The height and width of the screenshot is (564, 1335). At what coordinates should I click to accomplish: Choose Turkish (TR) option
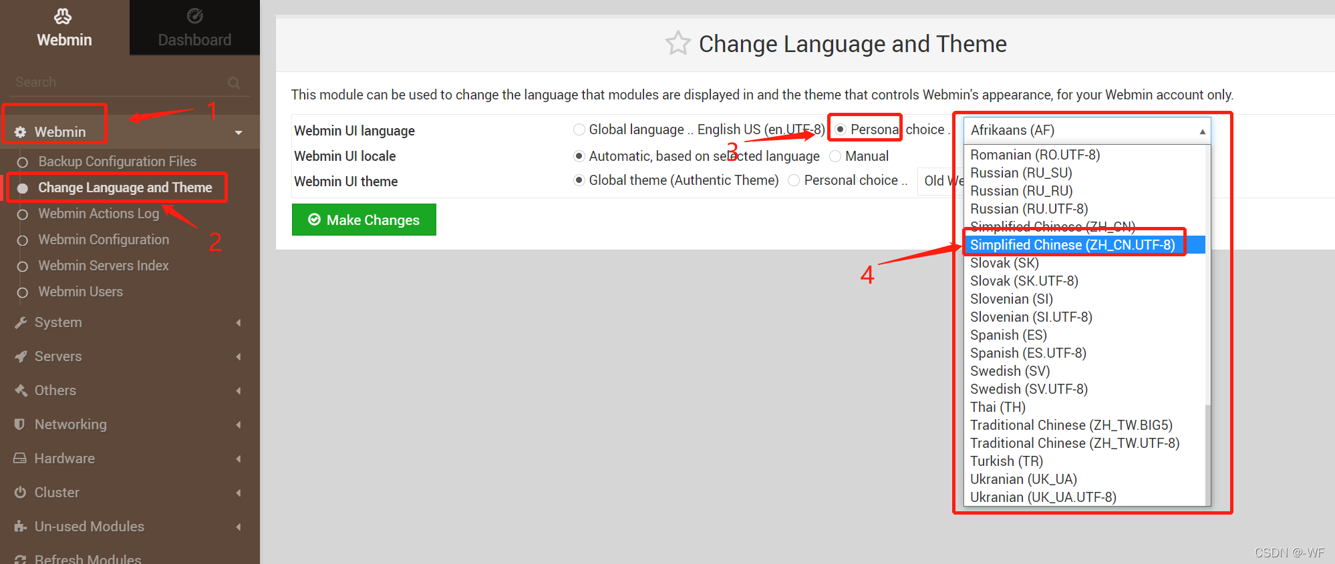click(1084, 461)
